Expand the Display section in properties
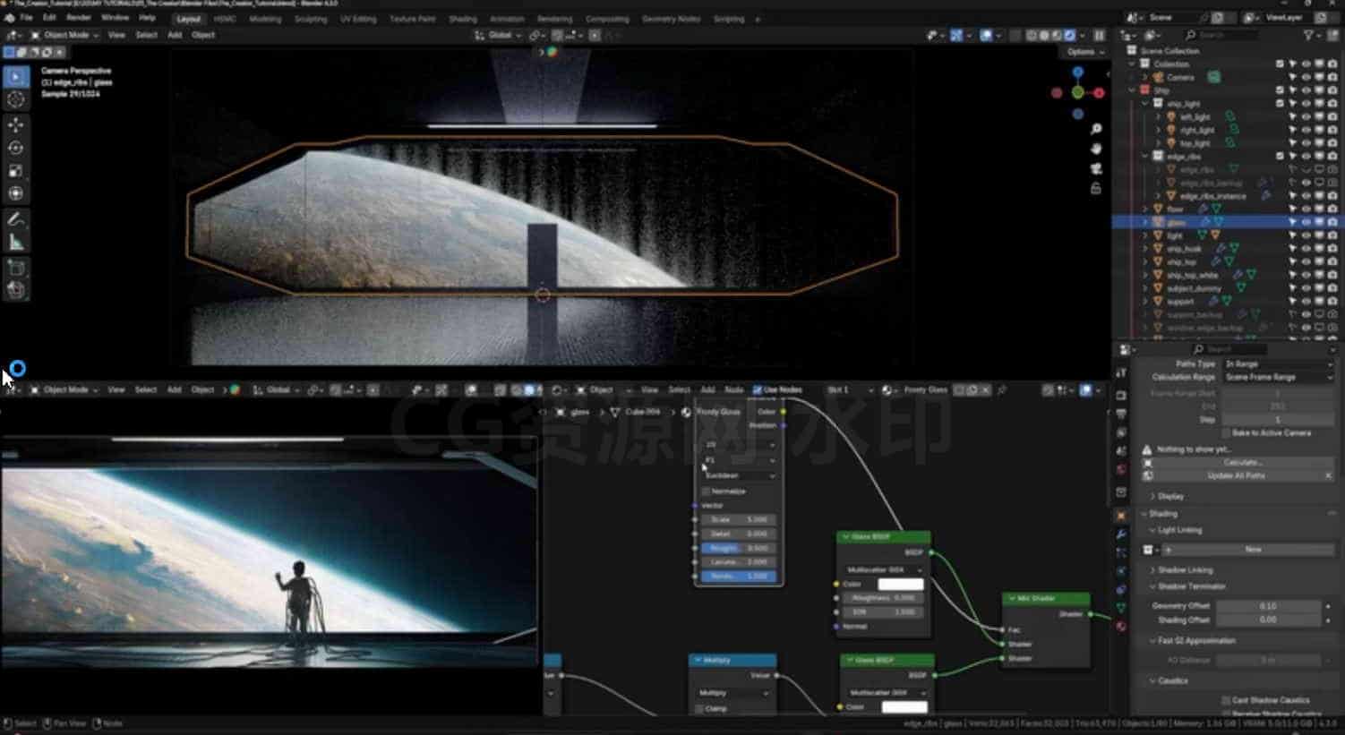This screenshot has height=735, width=1345. coord(1170,496)
